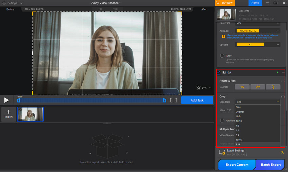Click the AI model help question mark icon

coord(223,36)
